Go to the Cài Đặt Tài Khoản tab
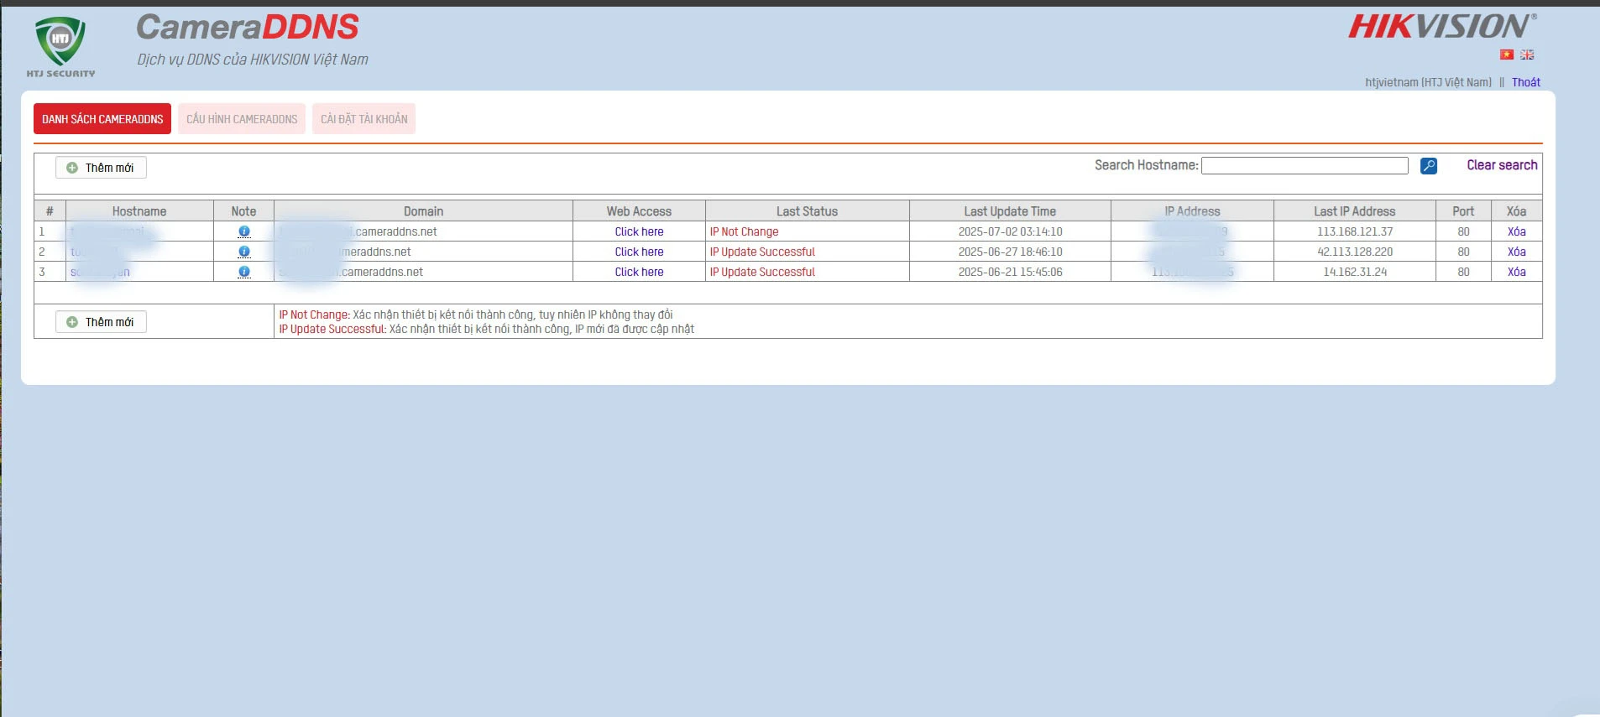Image resolution: width=1600 pixels, height=717 pixels. pos(363,119)
